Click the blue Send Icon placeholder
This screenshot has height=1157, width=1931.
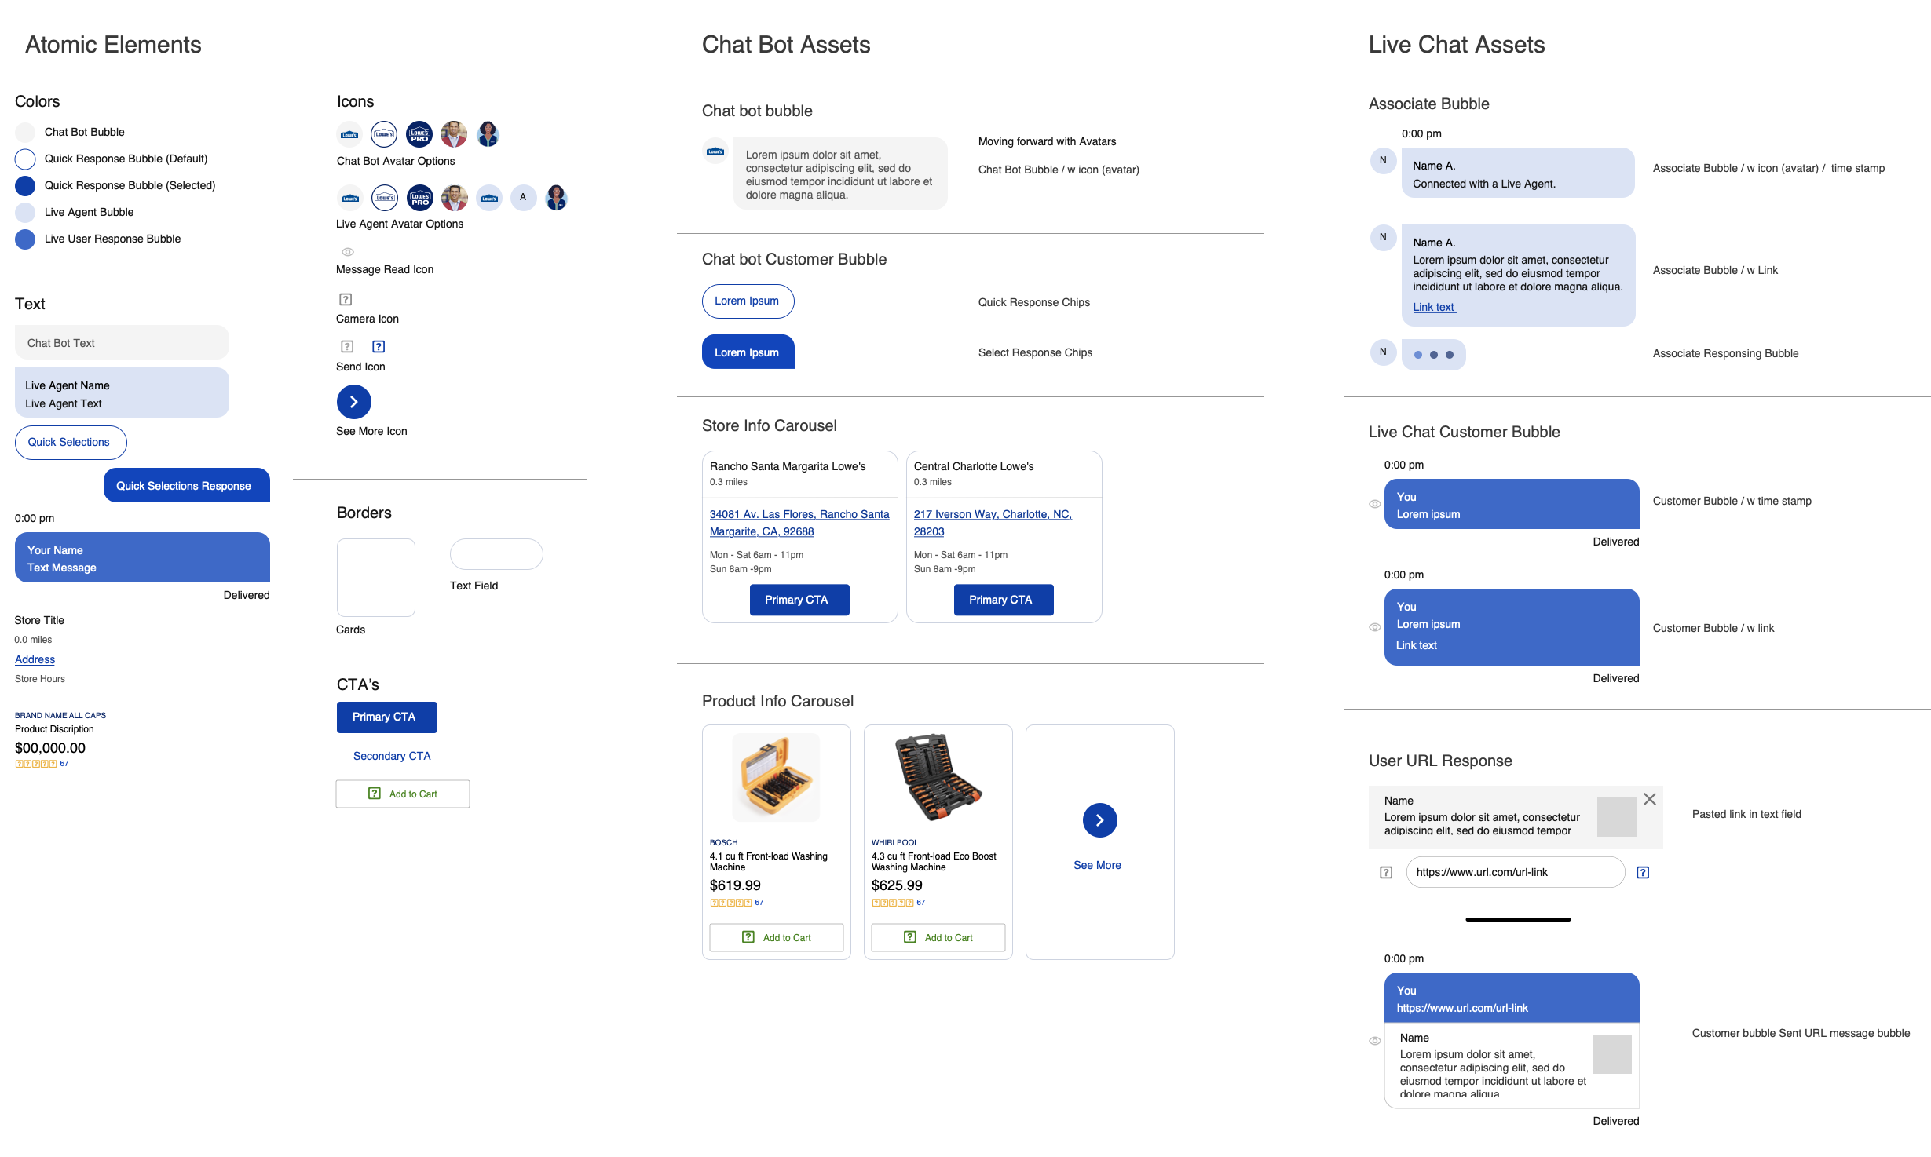coord(379,346)
